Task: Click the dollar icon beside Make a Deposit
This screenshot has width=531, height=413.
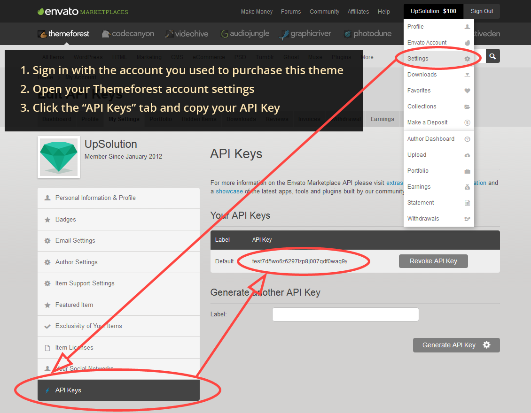Action: tap(468, 122)
